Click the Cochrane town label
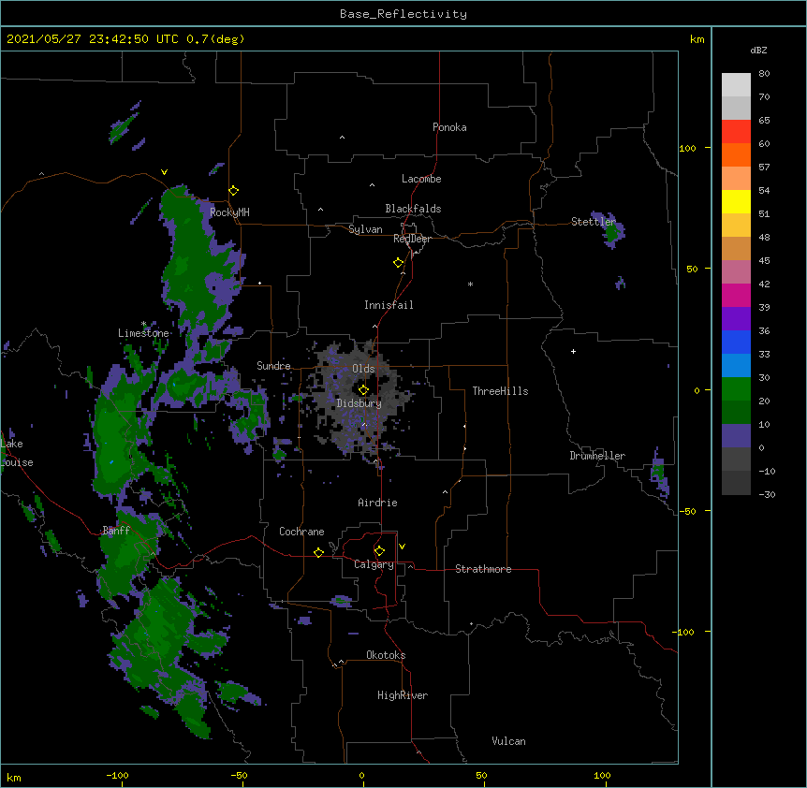Viewport: 807px width, 788px height. click(x=301, y=532)
